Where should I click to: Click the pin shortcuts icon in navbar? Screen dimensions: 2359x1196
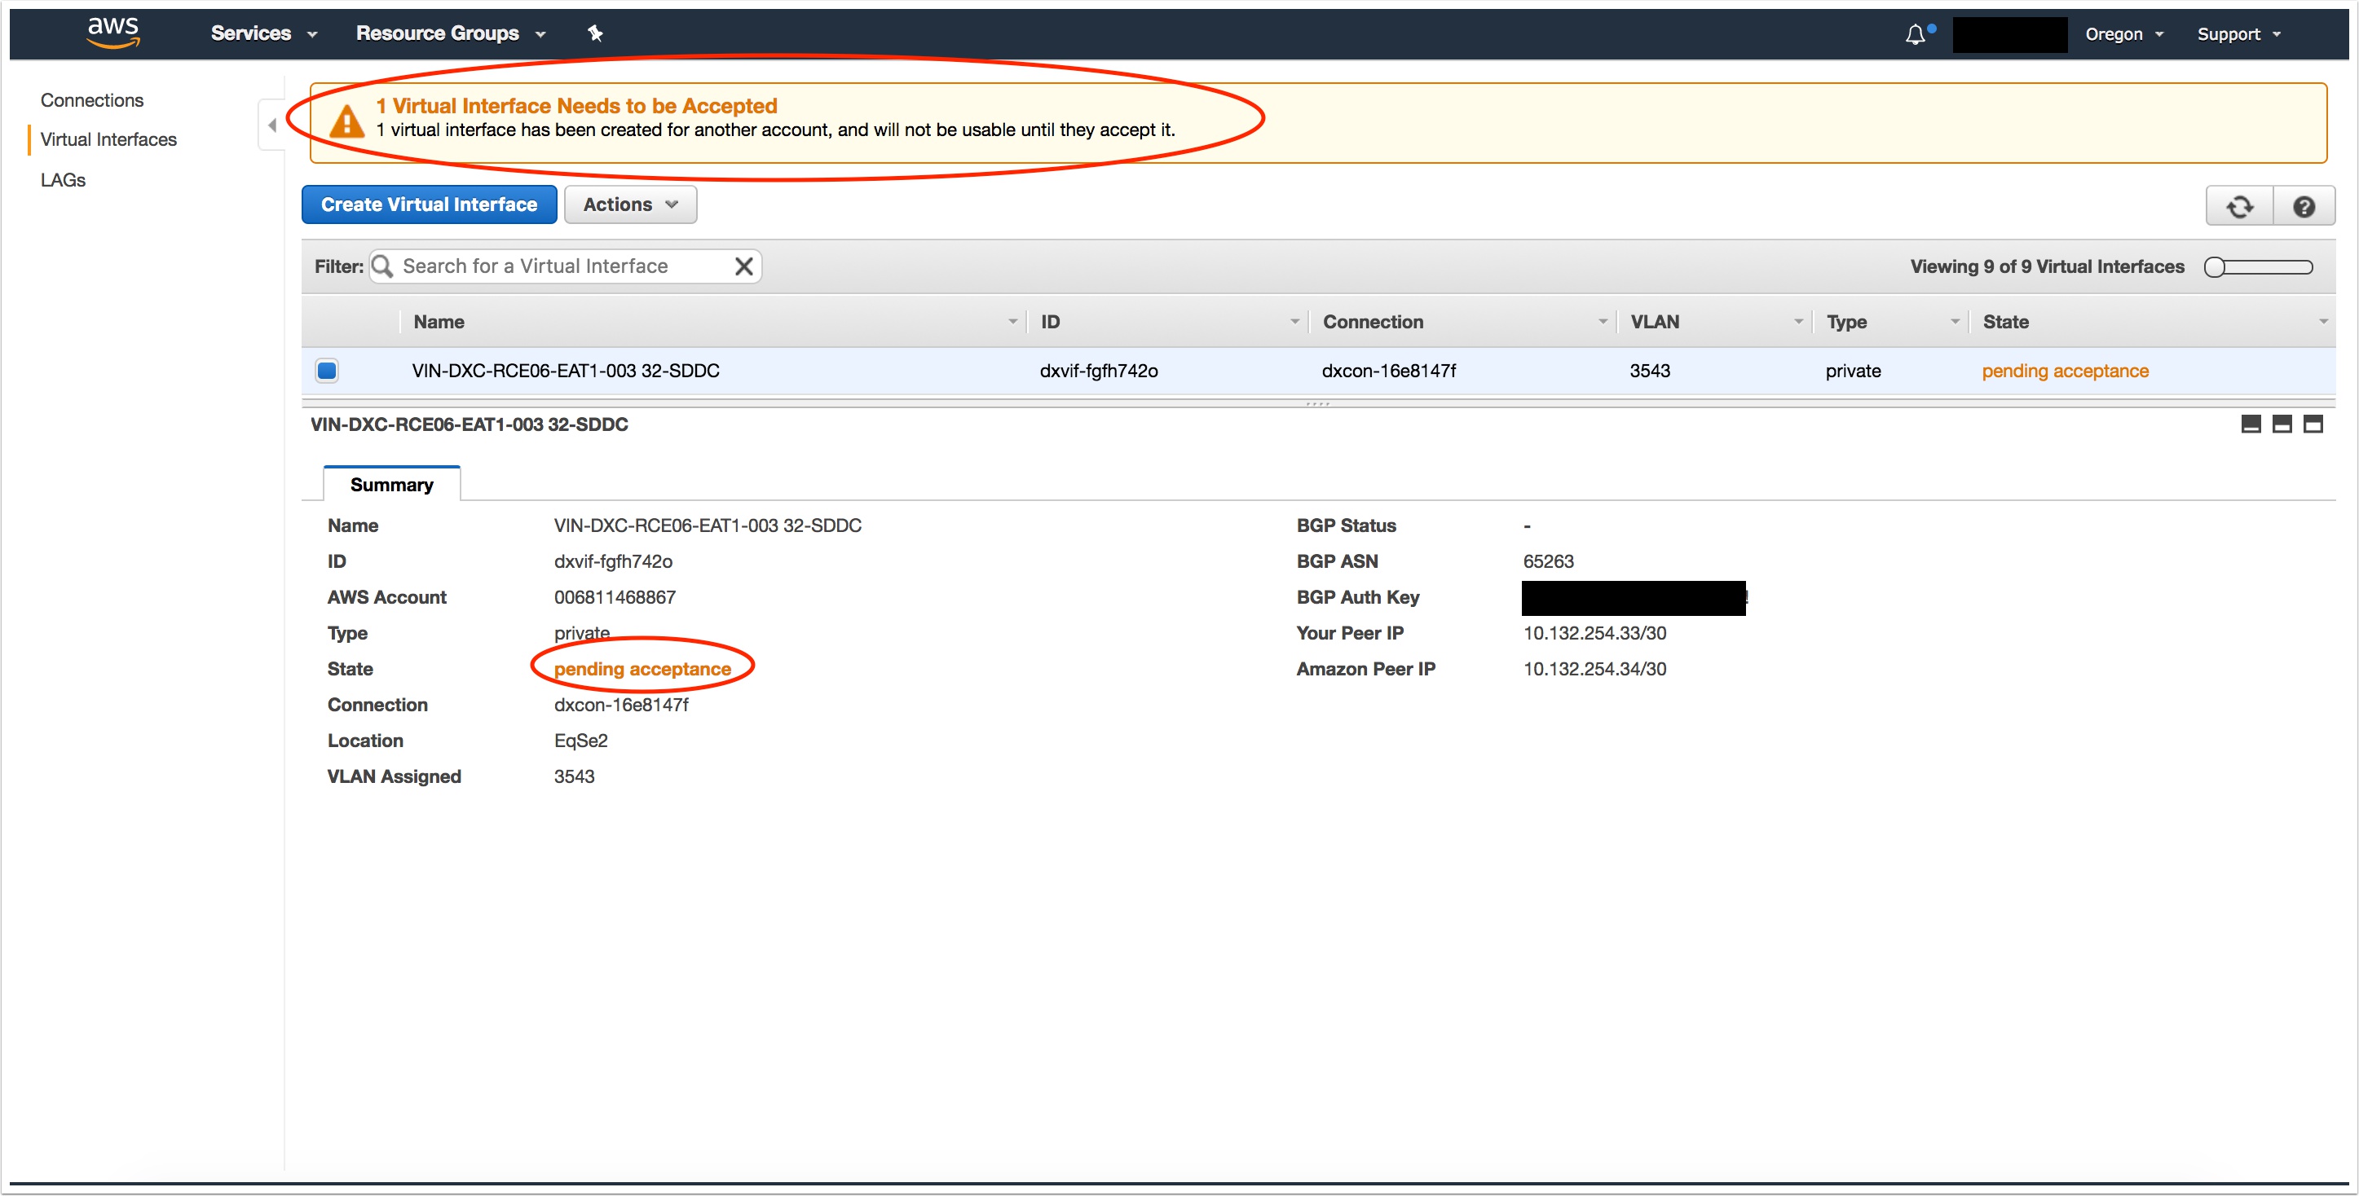point(595,34)
